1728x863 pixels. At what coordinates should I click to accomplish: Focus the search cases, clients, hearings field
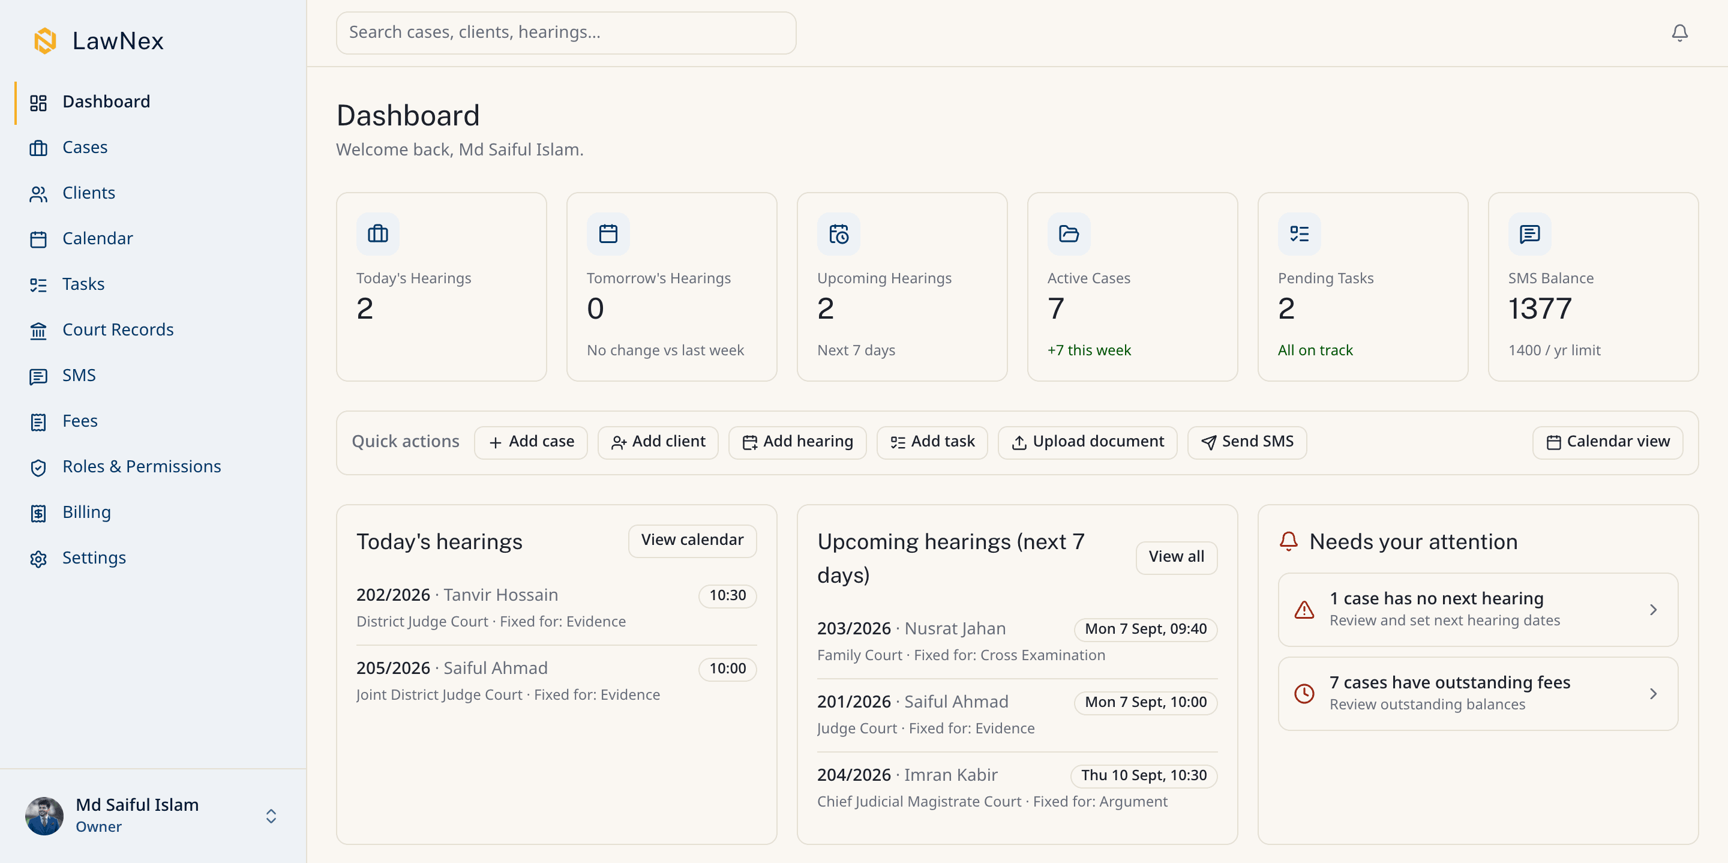point(565,33)
